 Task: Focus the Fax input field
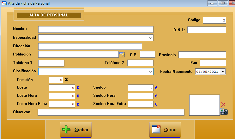click(213, 63)
